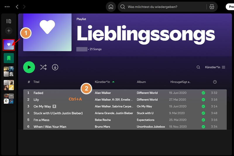Open artist Bebe Rexha
The width and height of the screenshot is (234, 156).
click(103, 120)
